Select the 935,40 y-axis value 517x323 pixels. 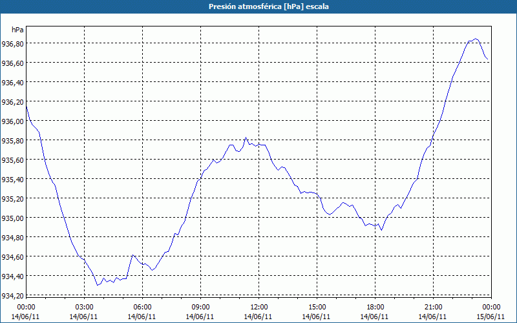[12, 180]
